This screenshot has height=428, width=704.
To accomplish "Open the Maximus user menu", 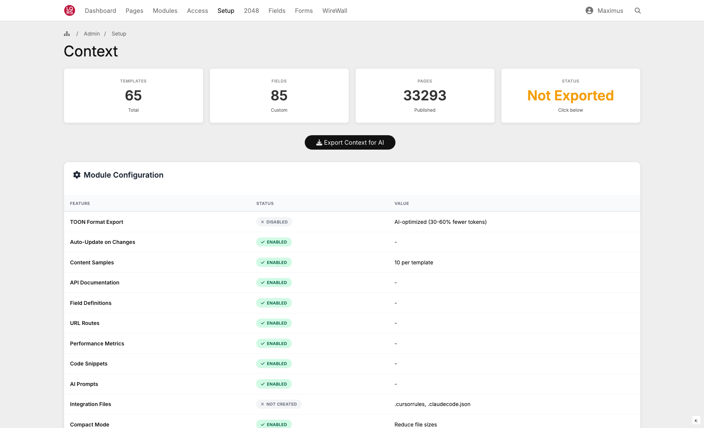I will pos(610,11).
